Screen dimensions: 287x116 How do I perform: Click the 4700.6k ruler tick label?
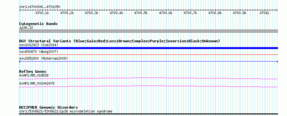click(x=166, y=13)
